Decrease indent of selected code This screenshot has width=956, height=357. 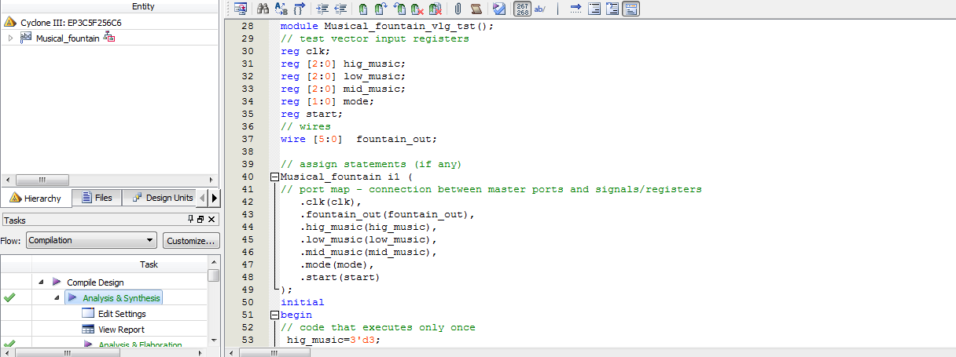coord(340,9)
